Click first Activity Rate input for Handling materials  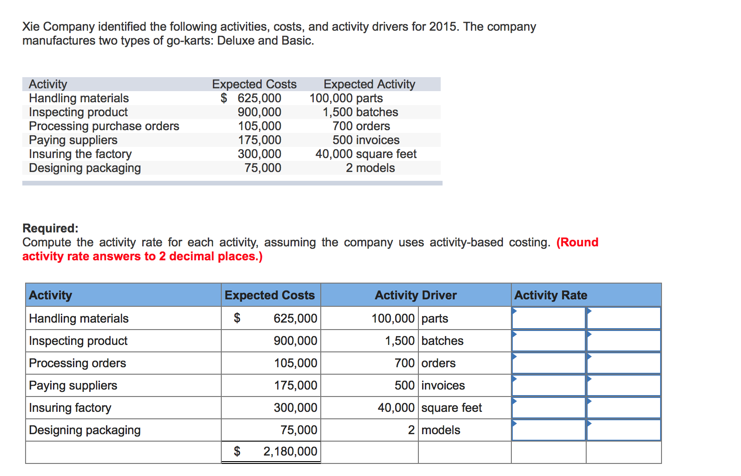(x=549, y=318)
